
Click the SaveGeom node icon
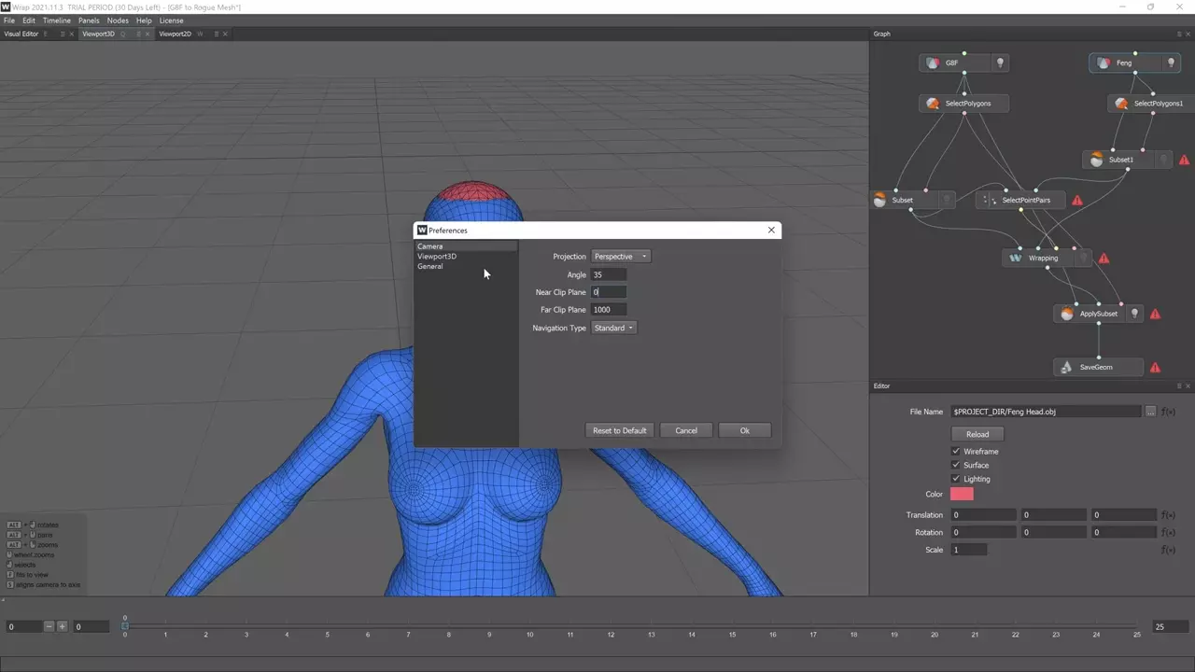tap(1067, 368)
